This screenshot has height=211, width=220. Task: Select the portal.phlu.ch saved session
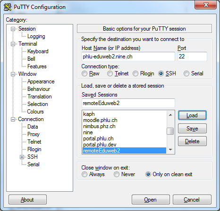coord(124,138)
